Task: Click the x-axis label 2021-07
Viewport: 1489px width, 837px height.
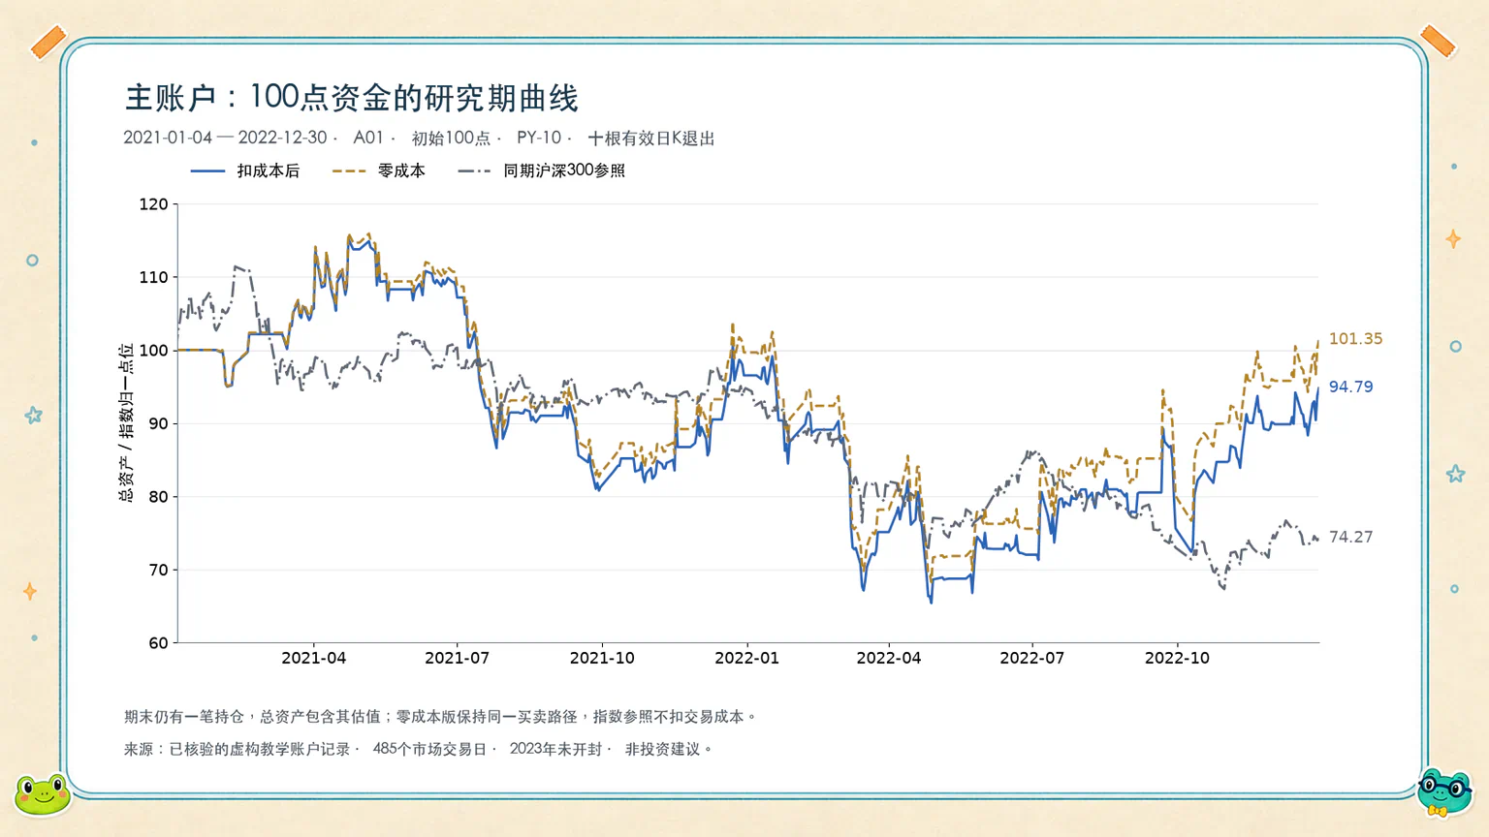Action: 457,658
